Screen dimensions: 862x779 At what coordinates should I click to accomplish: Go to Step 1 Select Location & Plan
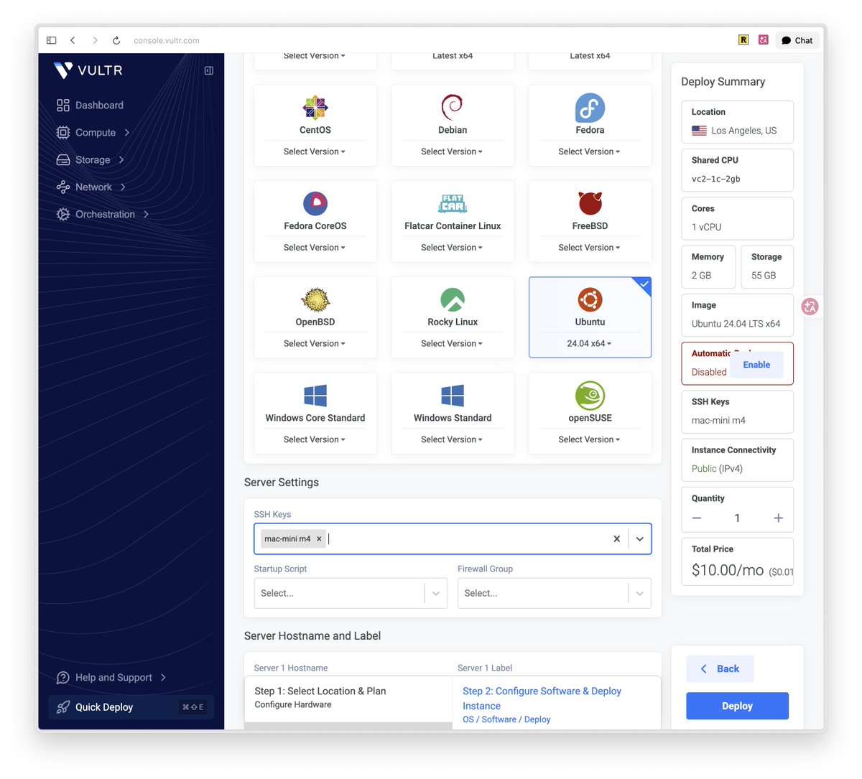(348, 698)
